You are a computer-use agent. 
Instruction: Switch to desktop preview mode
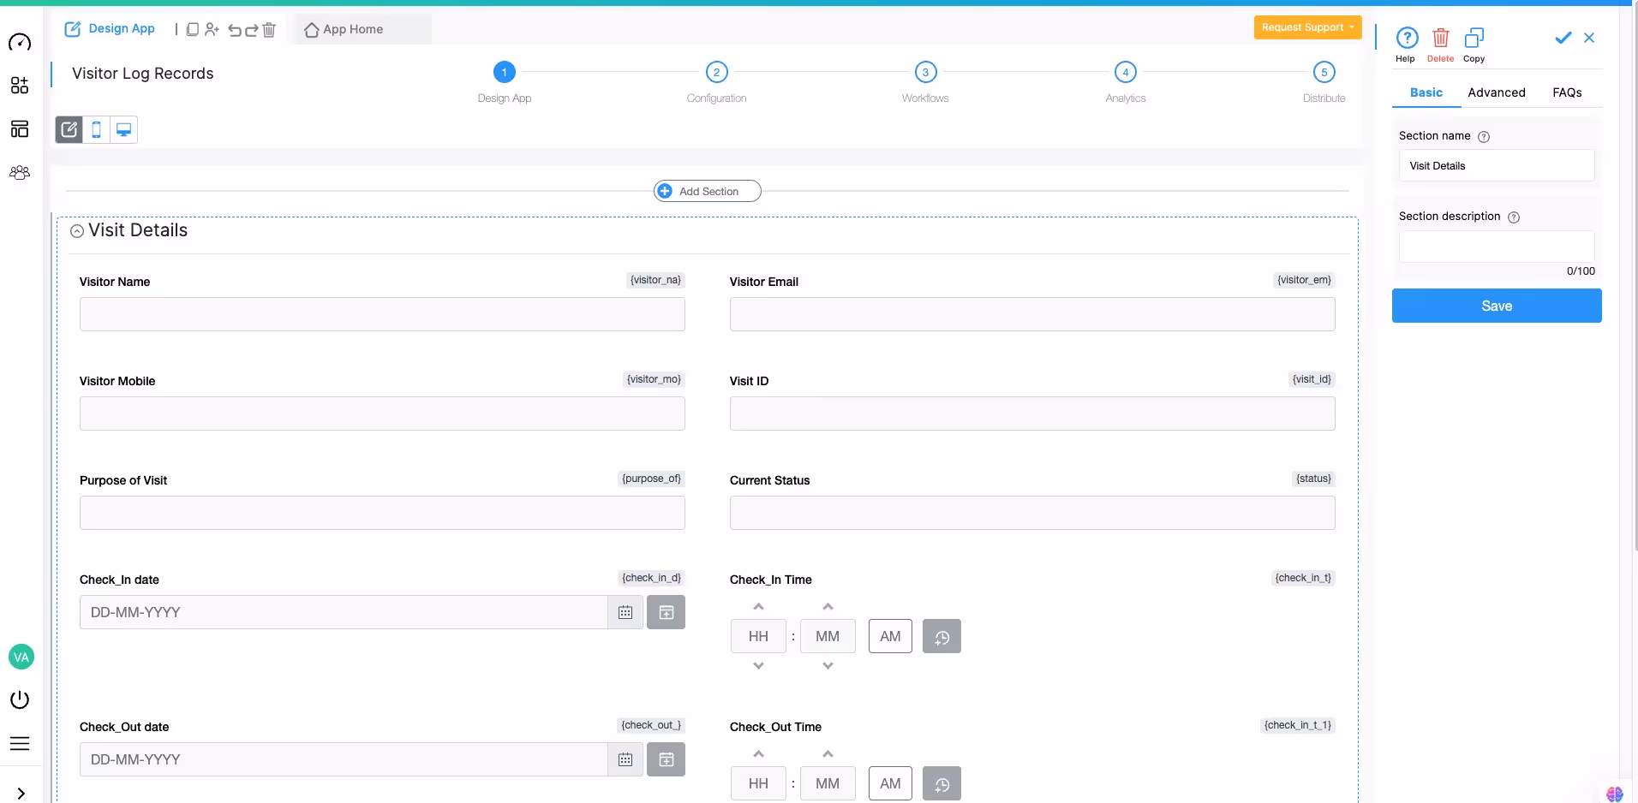pyautogui.click(x=124, y=129)
